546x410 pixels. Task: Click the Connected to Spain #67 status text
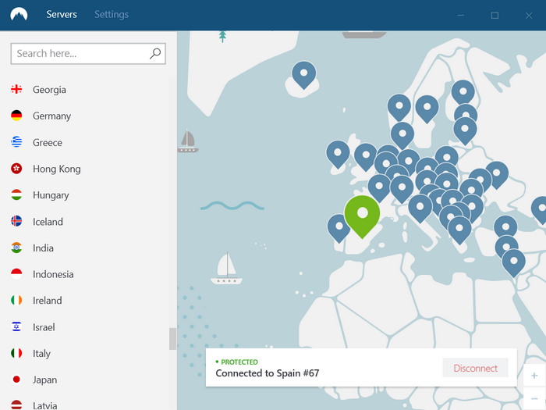(267, 373)
